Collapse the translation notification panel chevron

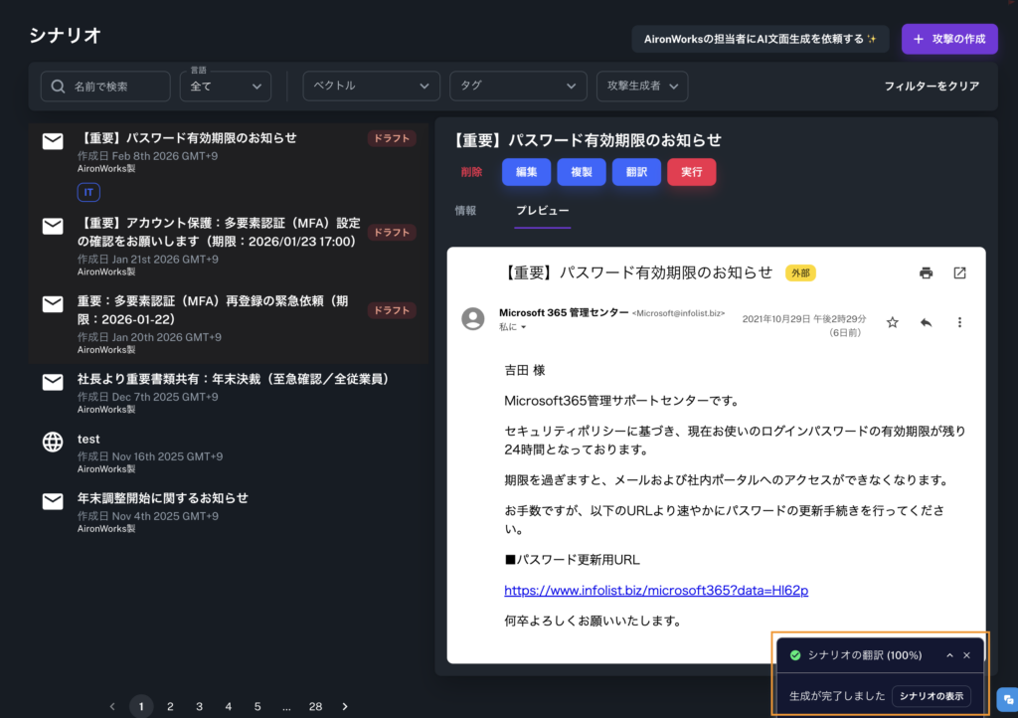[x=949, y=655]
